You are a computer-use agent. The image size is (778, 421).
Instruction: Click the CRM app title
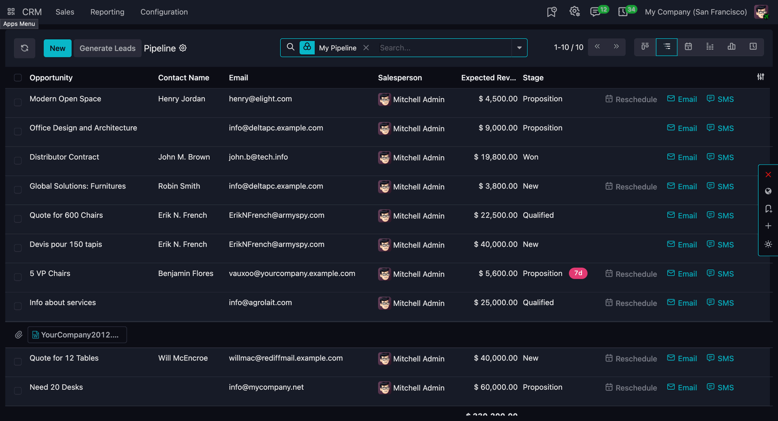[32, 12]
